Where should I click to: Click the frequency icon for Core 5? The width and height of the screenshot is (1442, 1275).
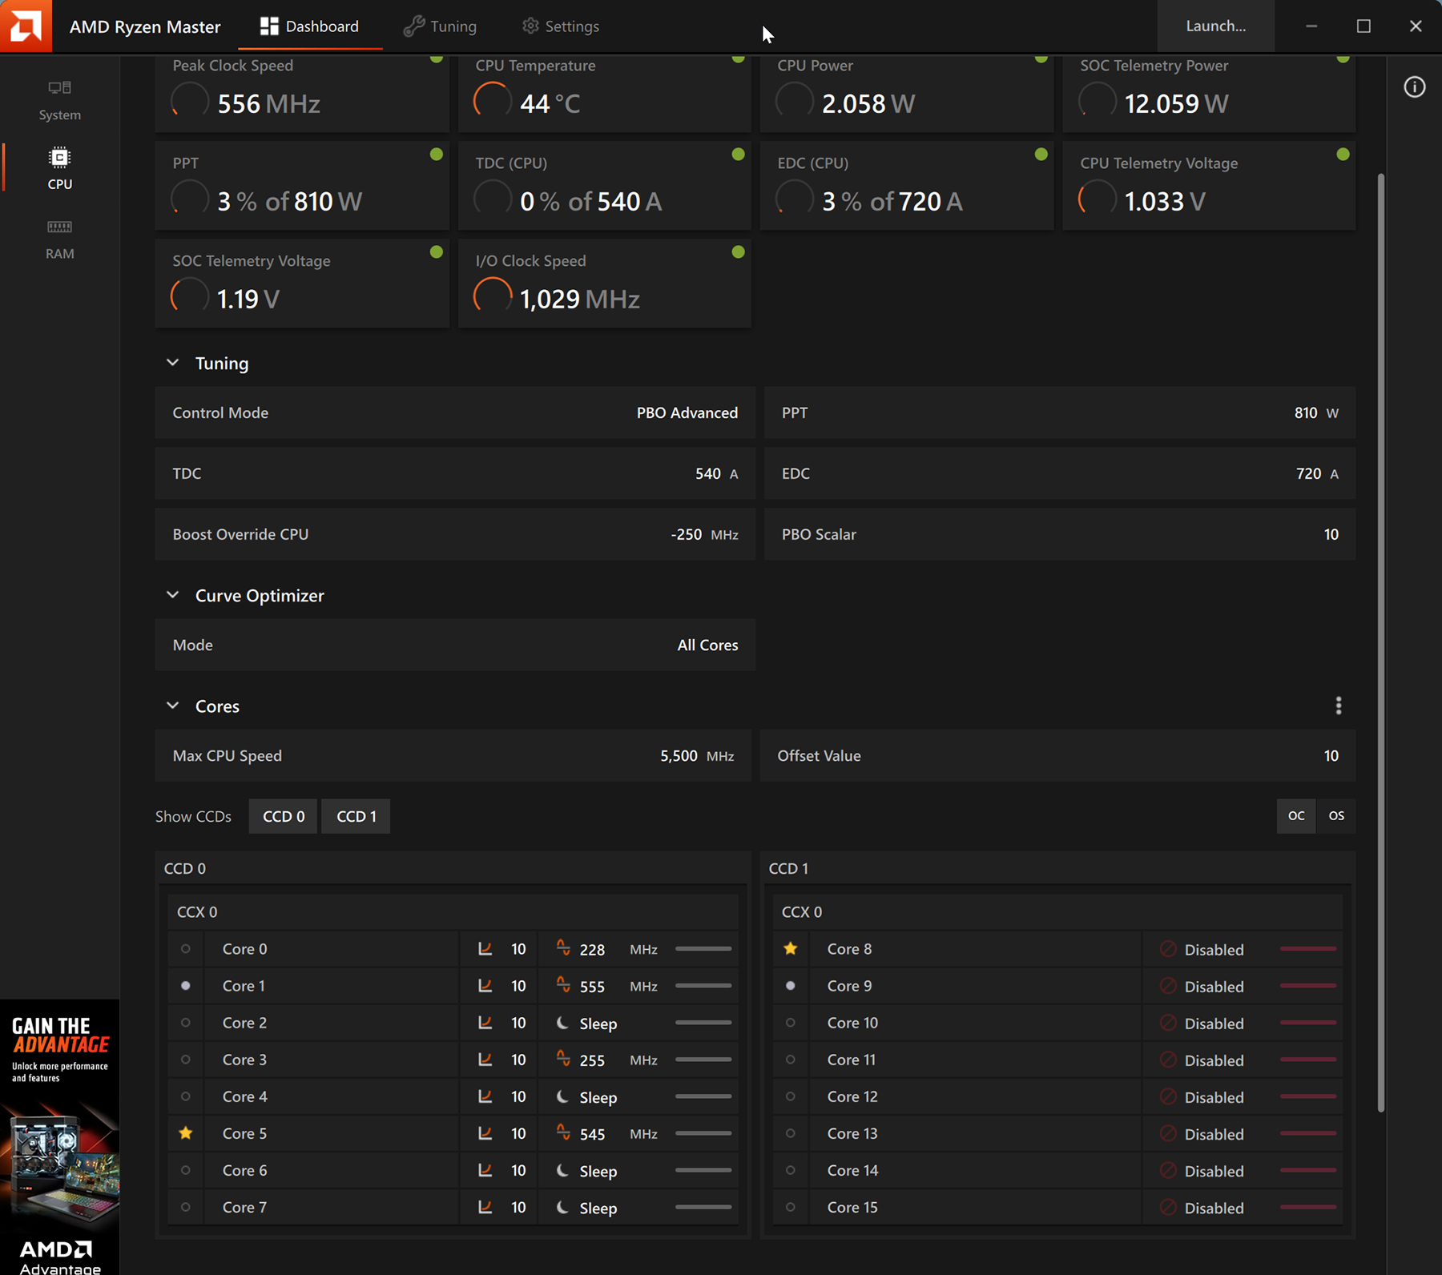point(563,1132)
